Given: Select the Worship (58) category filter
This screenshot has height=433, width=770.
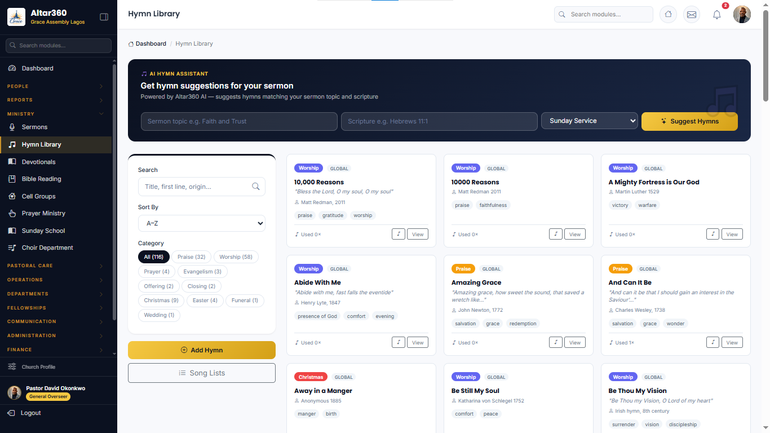Looking at the screenshot, I should coord(236,257).
